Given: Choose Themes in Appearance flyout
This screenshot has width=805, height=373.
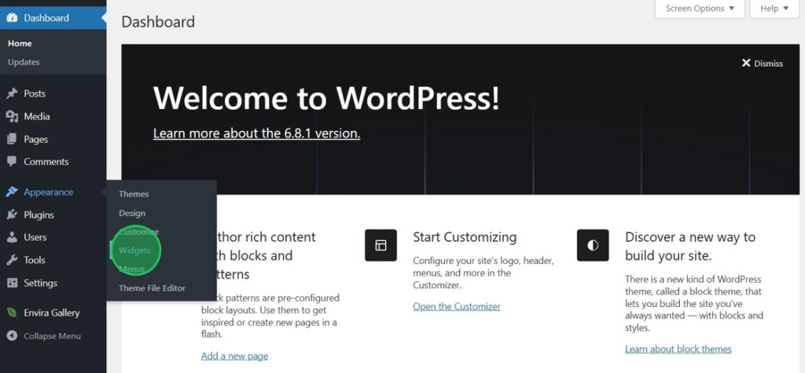Looking at the screenshot, I should point(134,194).
